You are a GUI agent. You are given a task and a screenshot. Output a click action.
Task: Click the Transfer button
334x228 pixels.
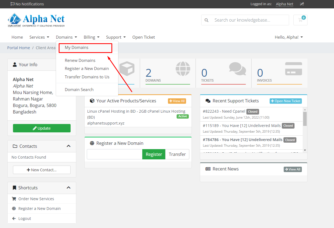point(177,154)
